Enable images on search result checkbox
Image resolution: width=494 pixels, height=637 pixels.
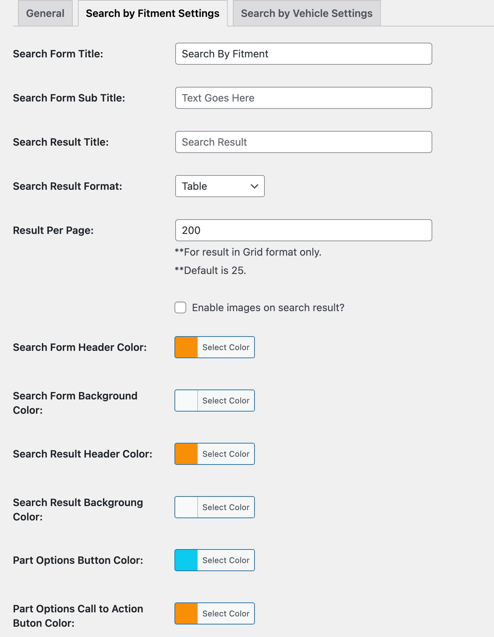(180, 307)
